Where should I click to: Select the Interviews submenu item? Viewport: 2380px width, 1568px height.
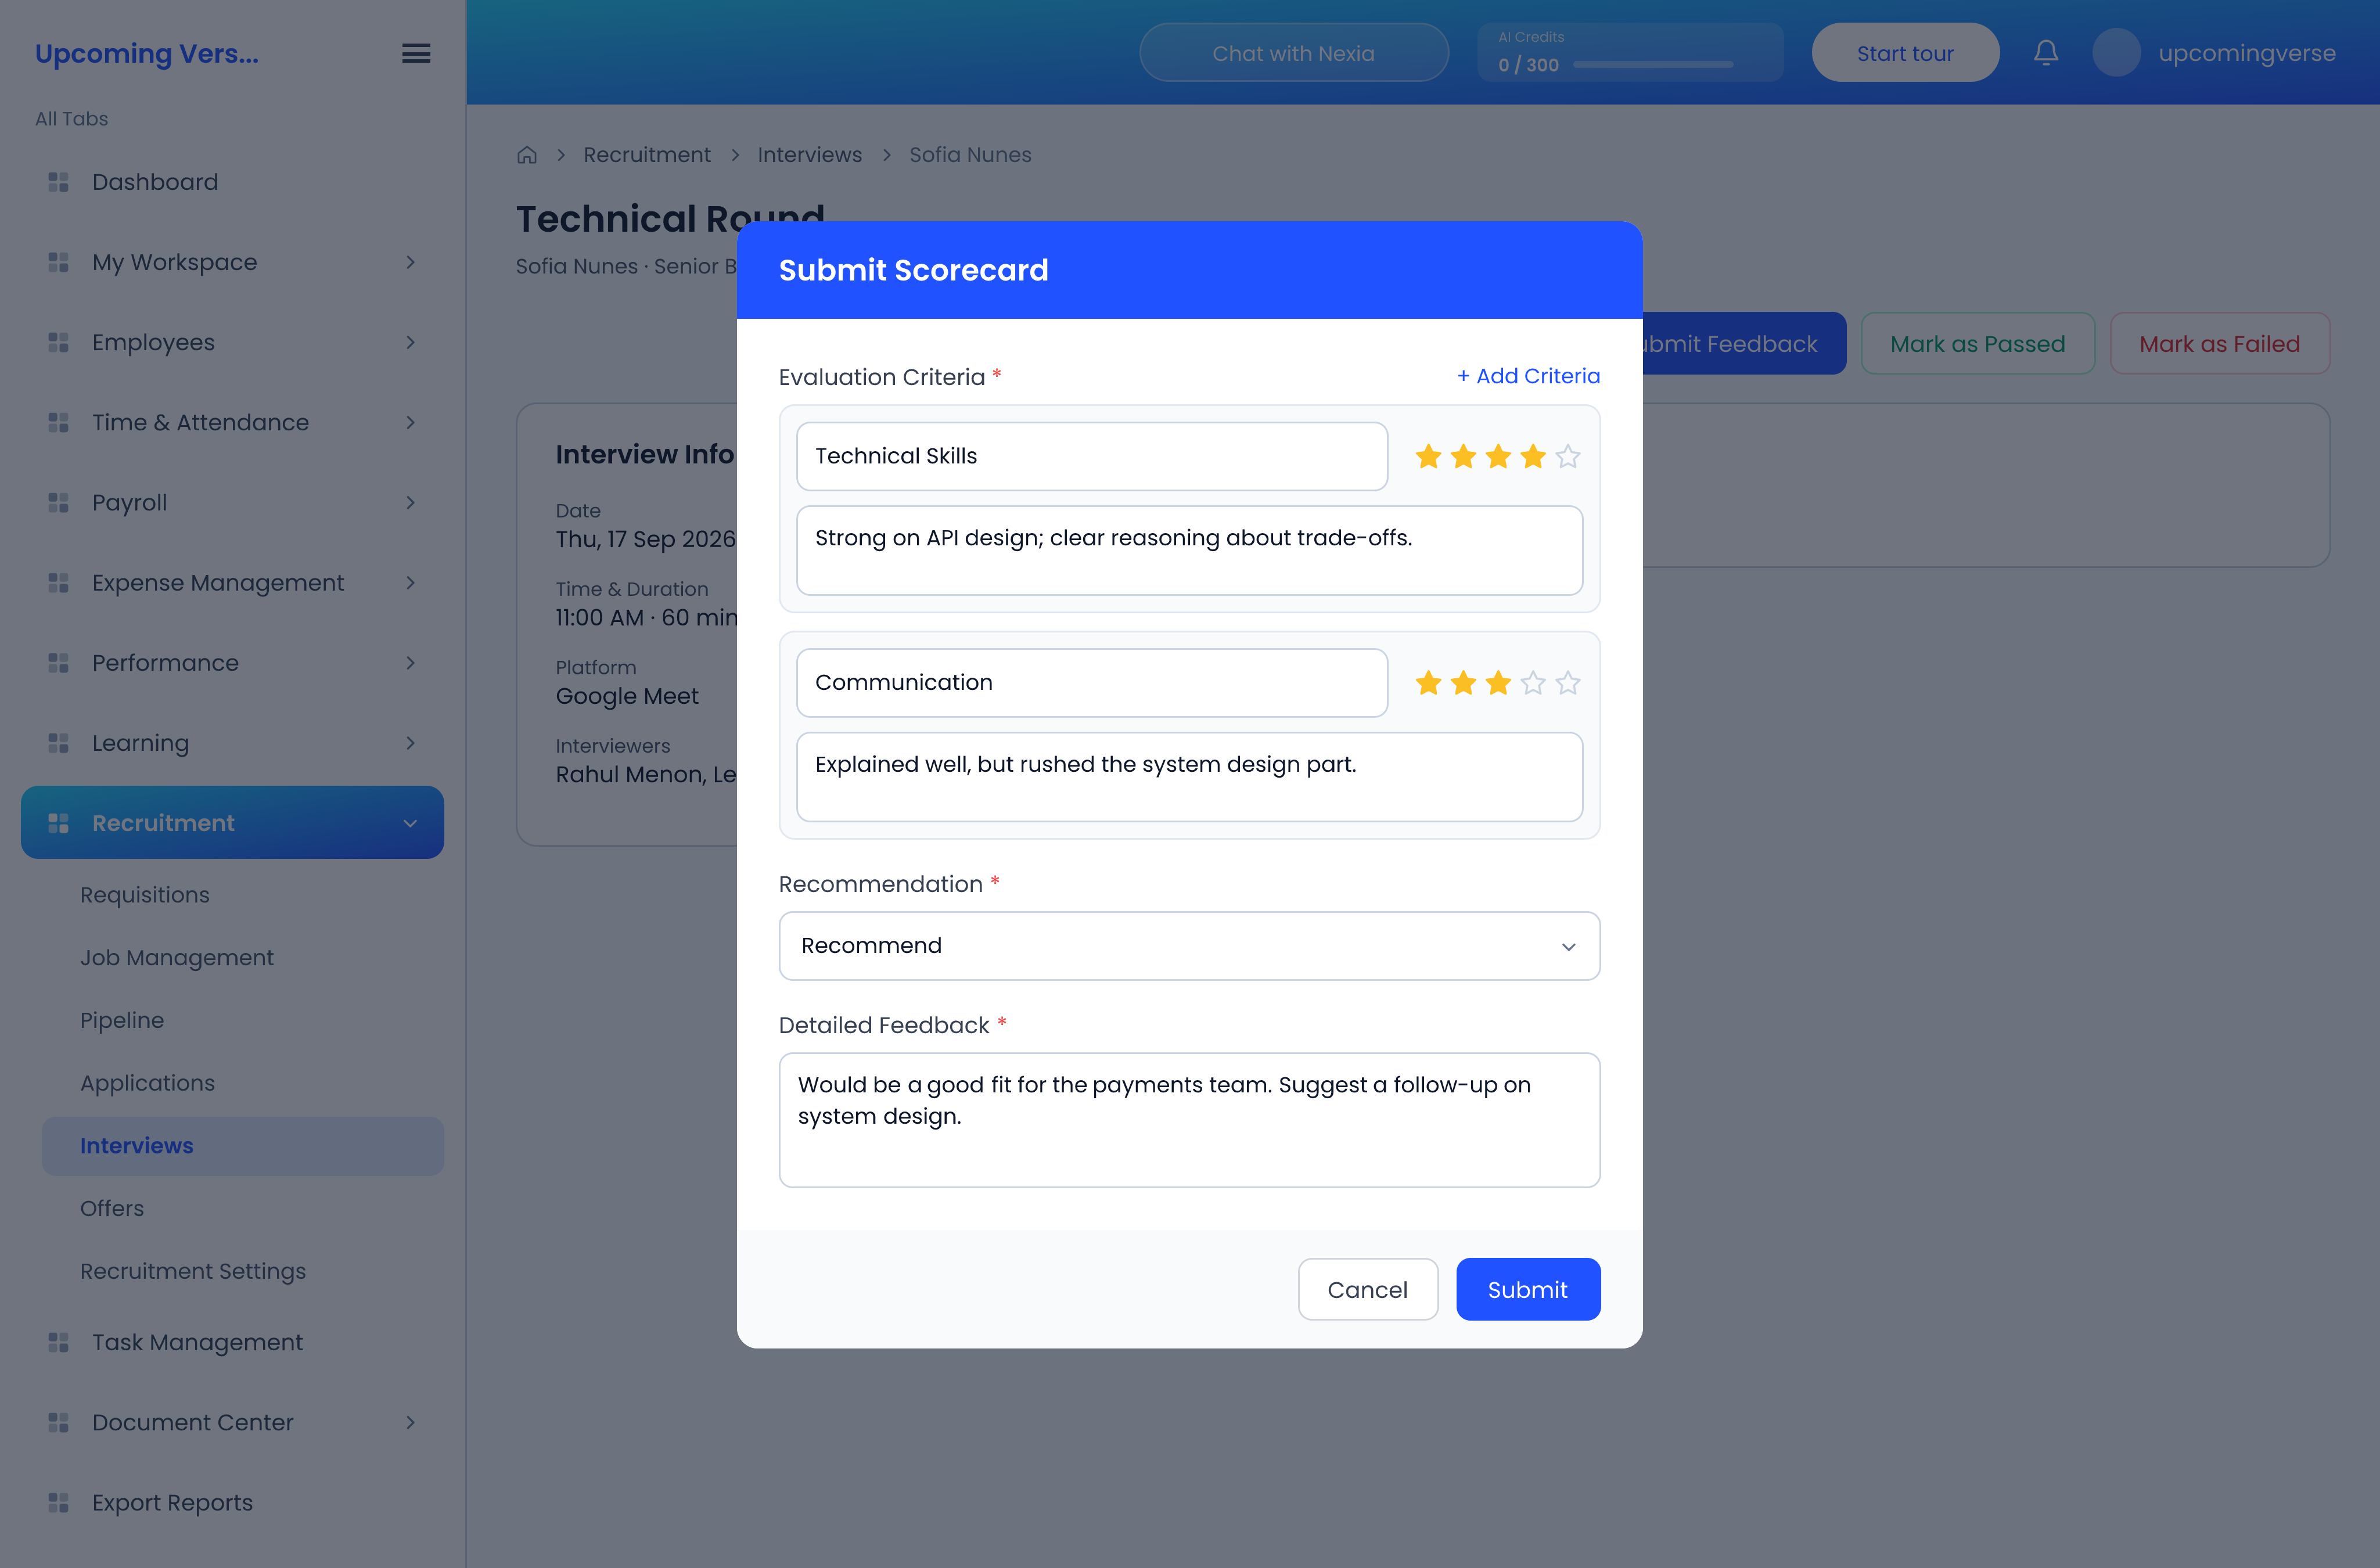pos(242,1146)
